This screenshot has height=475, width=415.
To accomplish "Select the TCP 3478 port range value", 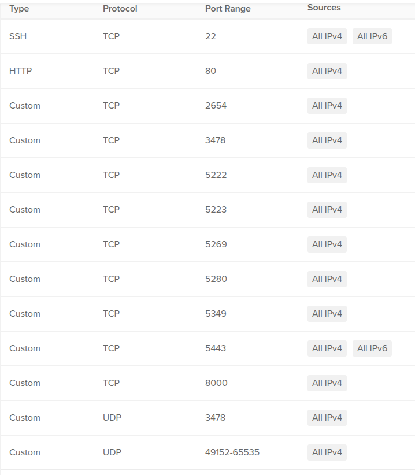I will click(216, 140).
